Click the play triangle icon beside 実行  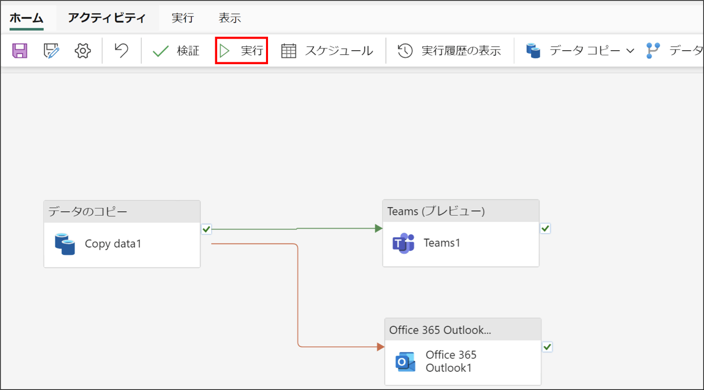tap(224, 51)
